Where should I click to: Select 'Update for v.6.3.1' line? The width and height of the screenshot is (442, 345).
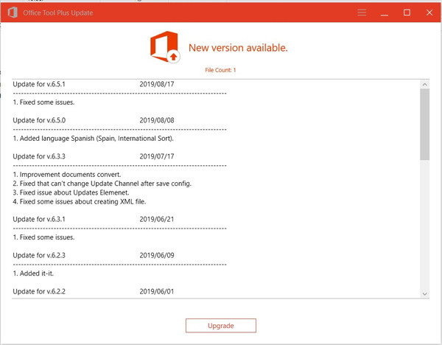tap(39, 219)
